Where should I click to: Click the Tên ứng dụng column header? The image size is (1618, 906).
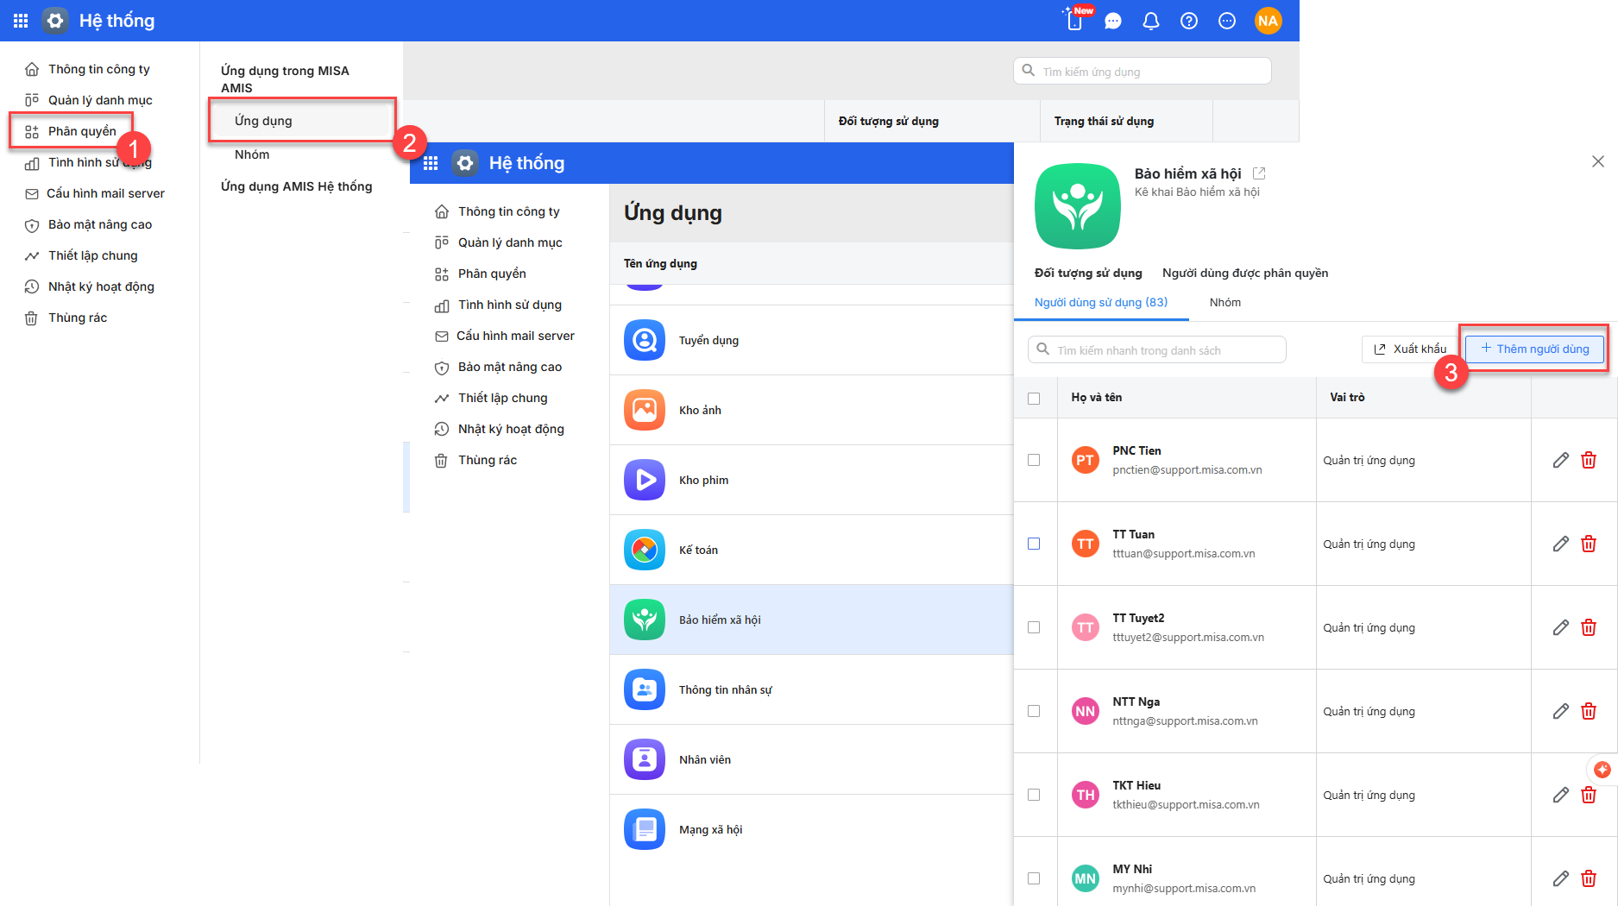tap(660, 263)
